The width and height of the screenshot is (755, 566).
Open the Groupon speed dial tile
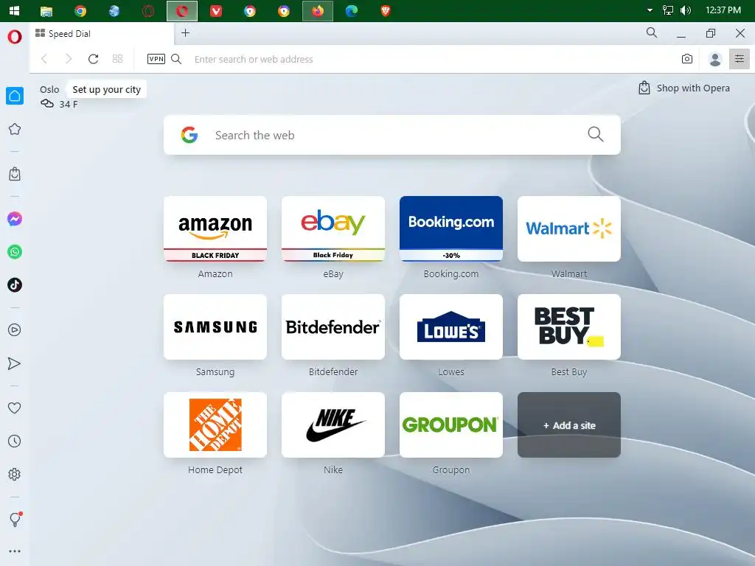pyautogui.click(x=451, y=425)
